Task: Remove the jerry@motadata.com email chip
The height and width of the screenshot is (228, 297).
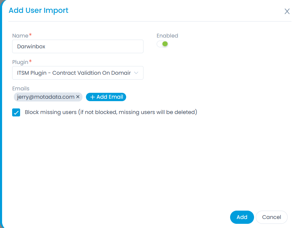Action: 78,97
